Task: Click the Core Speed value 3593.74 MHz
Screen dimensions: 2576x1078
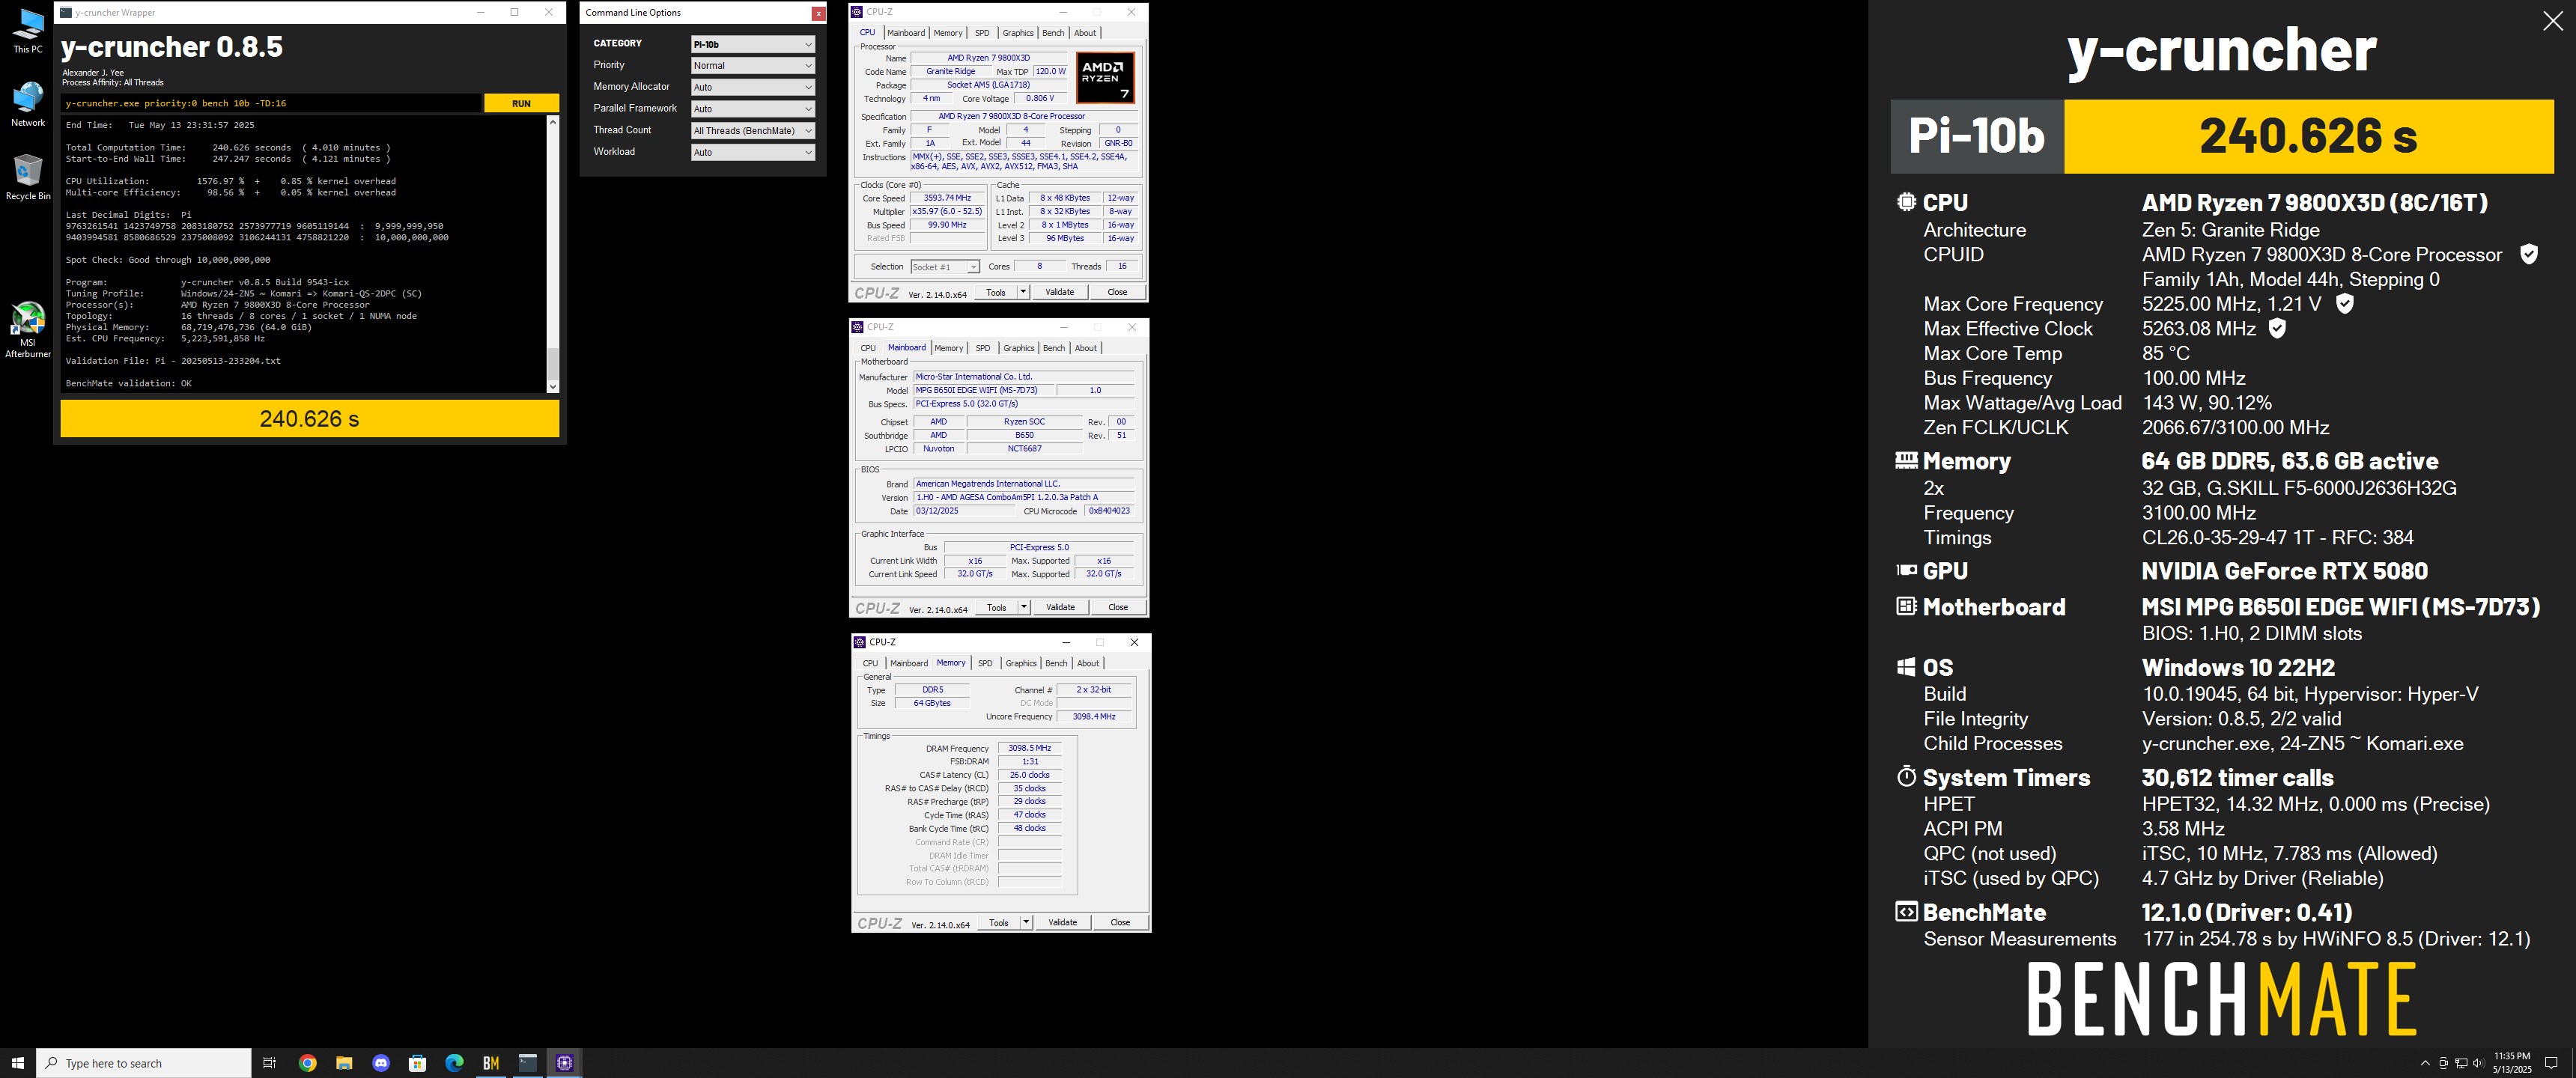Action: pyautogui.click(x=947, y=198)
